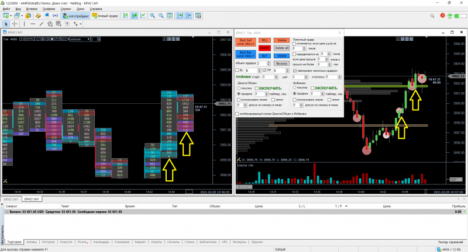Open the Файл menu
The width and height of the screenshot is (468, 252).
[6, 9]
